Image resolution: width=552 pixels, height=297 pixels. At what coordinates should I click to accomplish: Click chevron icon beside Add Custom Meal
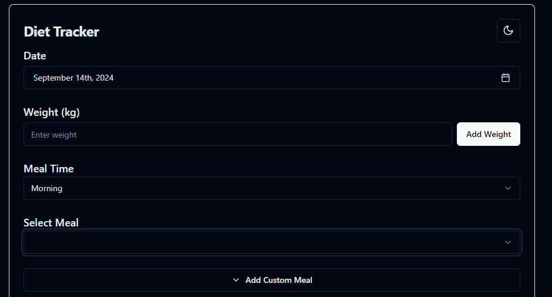(x=236, y=280)
